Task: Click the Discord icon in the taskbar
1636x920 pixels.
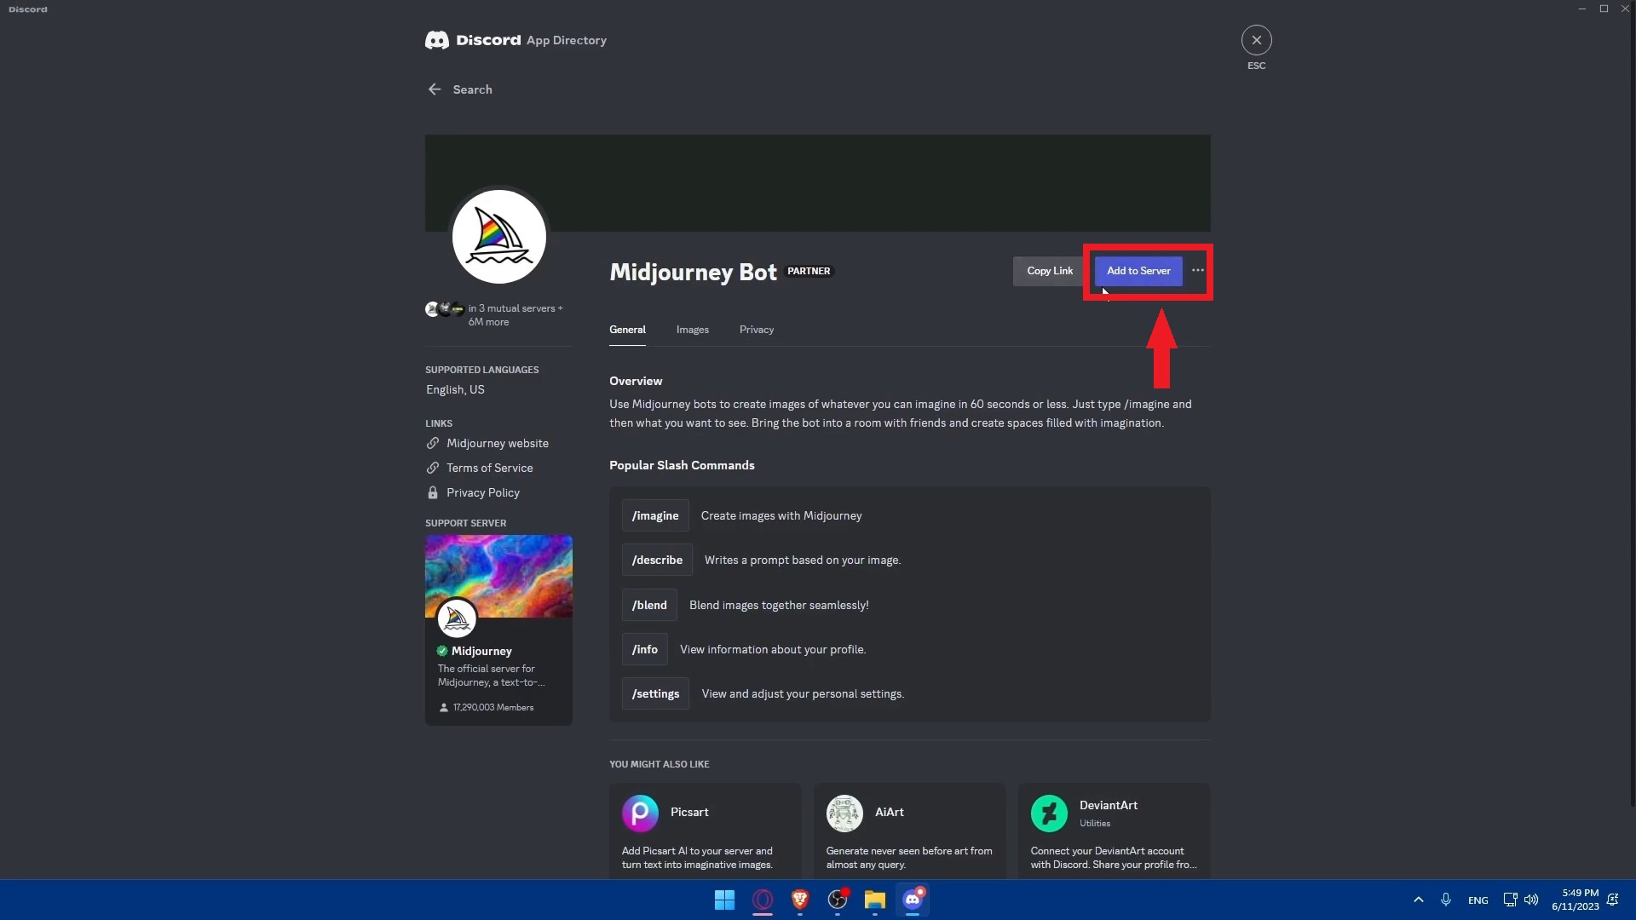Action: point(913,900)
